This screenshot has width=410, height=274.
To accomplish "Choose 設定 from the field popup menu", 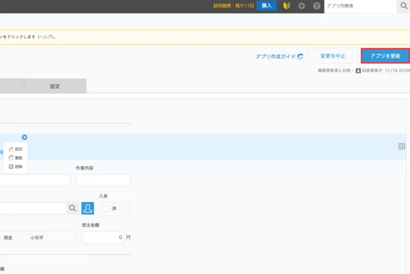I will tap(16, 149).
